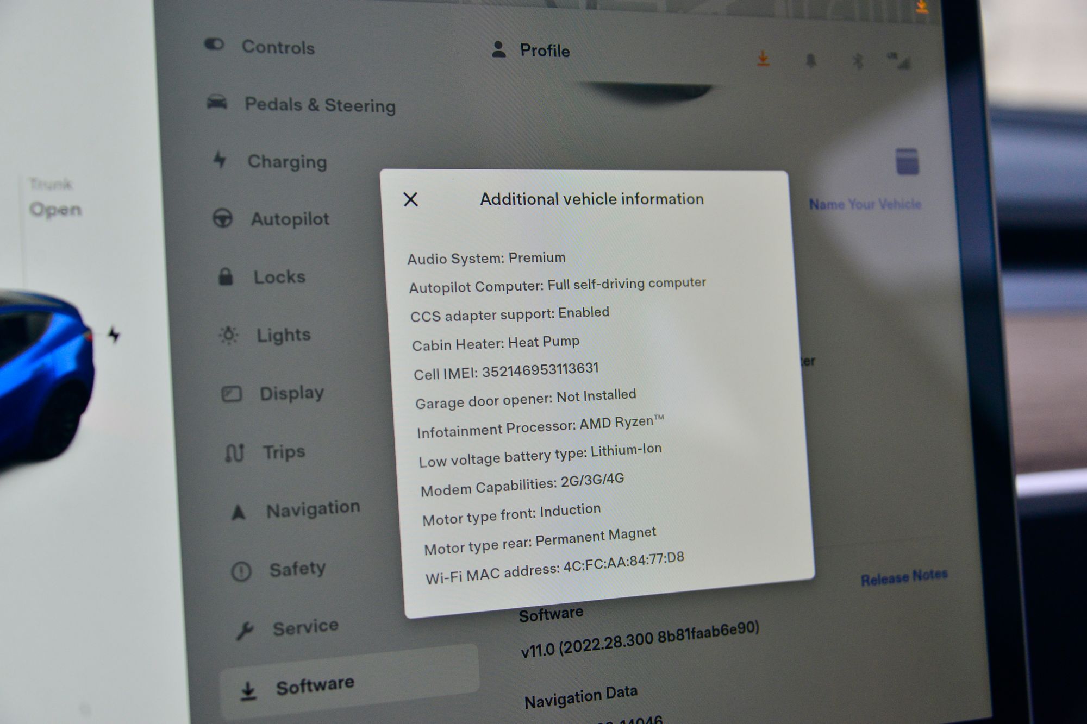Click the Navigation arrow icon
The width and height of the screenshot is (1087, 724).
[x=238, y=512]
